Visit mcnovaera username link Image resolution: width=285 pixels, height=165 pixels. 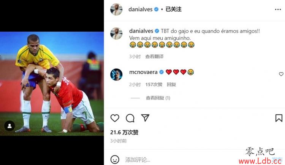pyautogui.click(x=143, y=72)
